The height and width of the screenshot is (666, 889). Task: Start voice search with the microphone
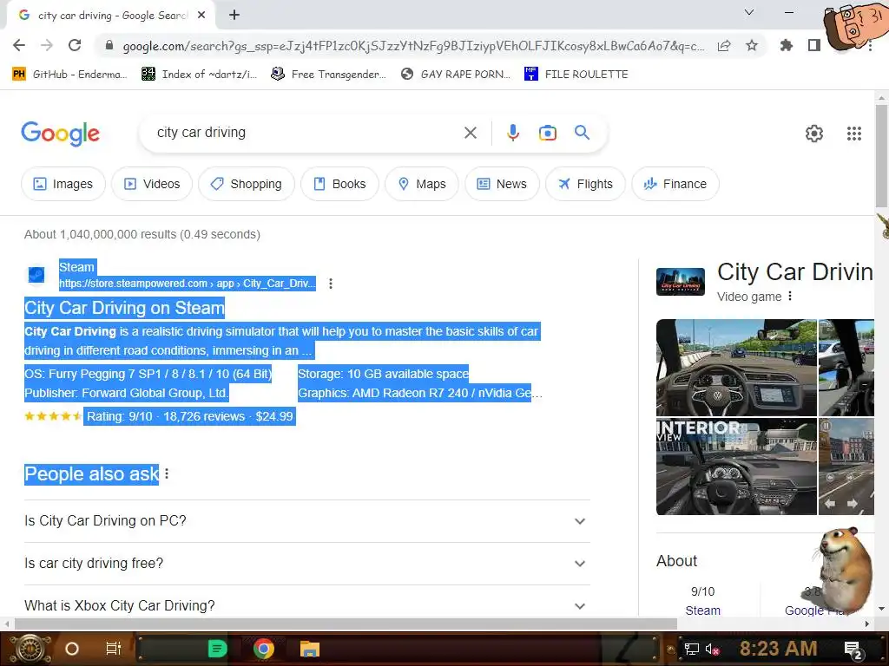tap(512, 133)
